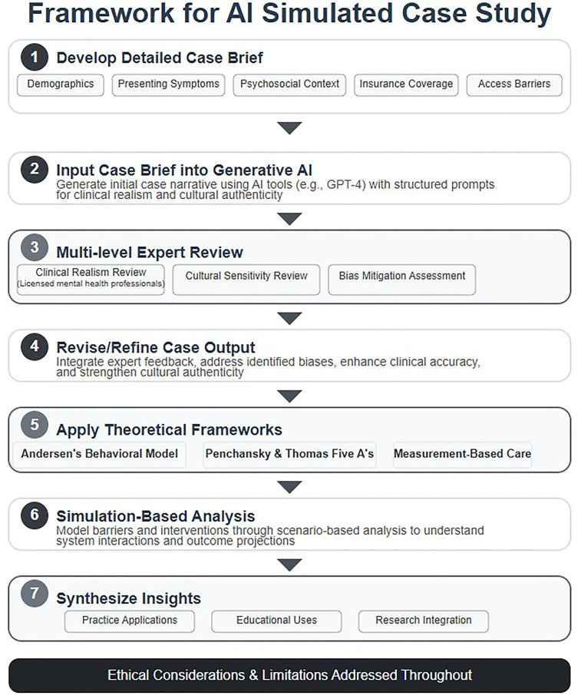Click the step 6 number circle
The image size is (581, 699).
(35, 516)
